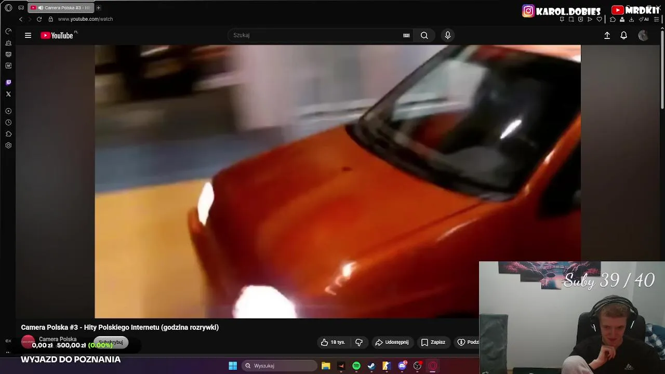The width and height of the screenshot is (665, 374).
Task: Open Opera GX from the taskbar
Action: point(433,366)
